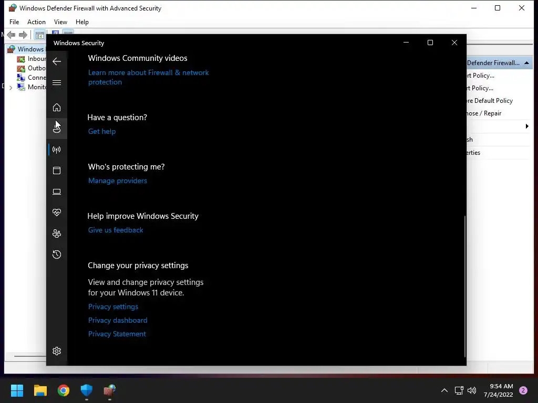Collapse the Defender Firewall actions section arrow
538x403 pixels.
[x=526, y=63]
